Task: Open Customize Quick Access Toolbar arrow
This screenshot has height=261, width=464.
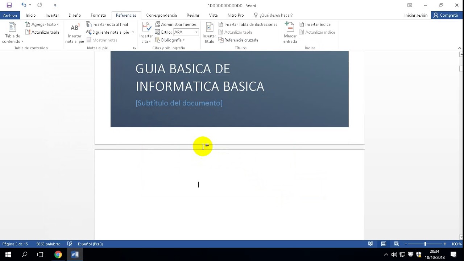Action: point(55,5)
